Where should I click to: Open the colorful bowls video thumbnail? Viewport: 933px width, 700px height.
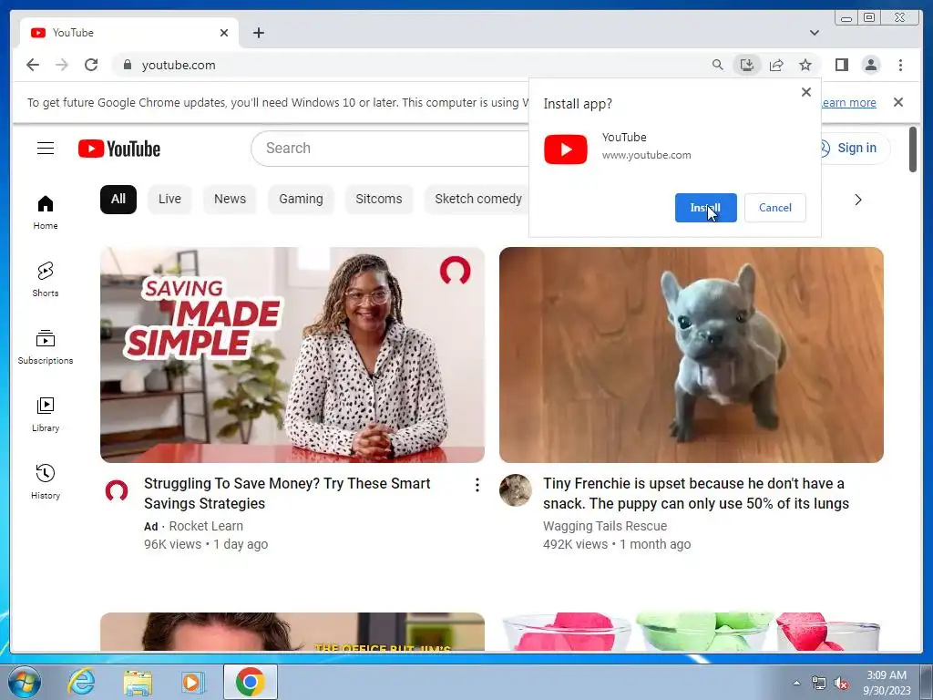tap(691, 632)
